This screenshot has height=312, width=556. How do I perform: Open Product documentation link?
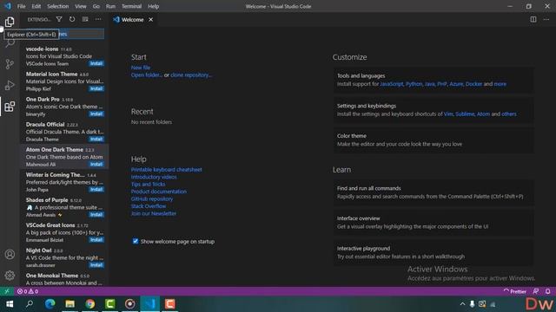tap(158, 192)
